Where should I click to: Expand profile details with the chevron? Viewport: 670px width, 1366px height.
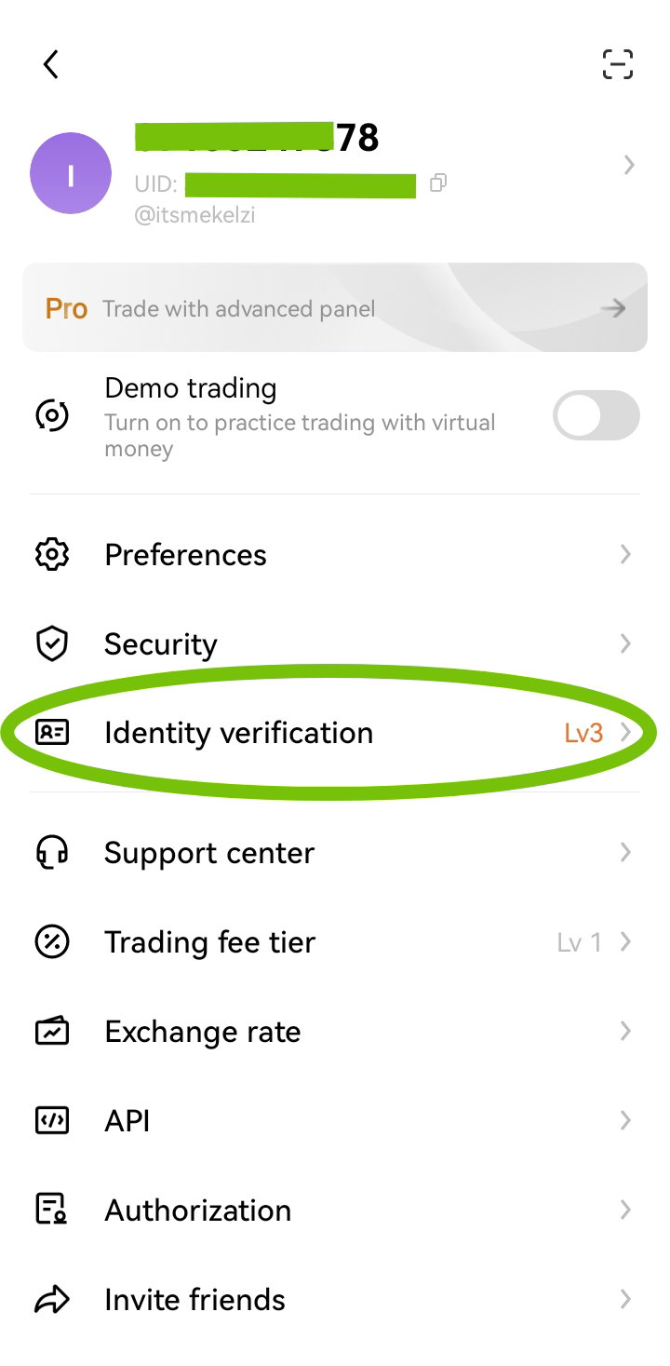(x=629, y=165)
